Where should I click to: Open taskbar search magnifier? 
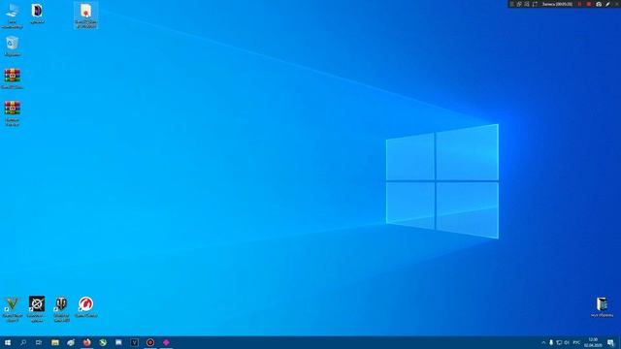pos(23,342)
